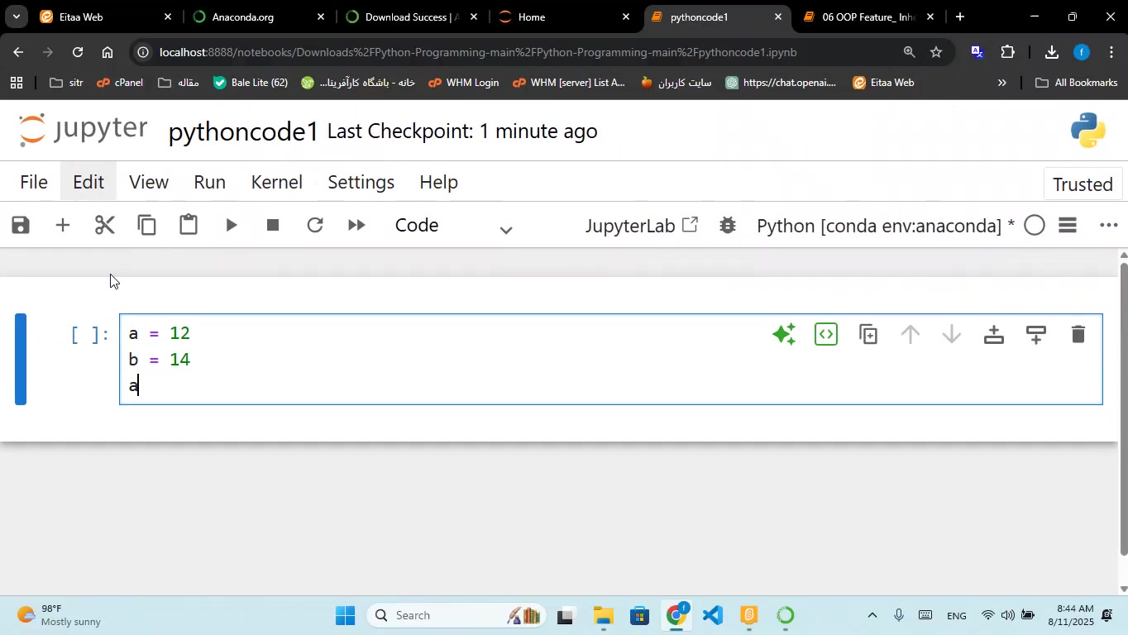Switch to the 06 OOP Feature tab
The image size is (1128, 635).
868,17
